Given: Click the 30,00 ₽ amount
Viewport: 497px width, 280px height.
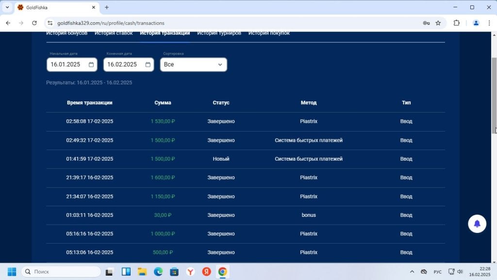Looking at the screenshot, I should tap(163, 215).
